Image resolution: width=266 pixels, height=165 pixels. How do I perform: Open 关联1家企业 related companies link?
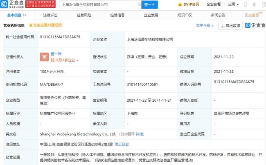(65, 60)
